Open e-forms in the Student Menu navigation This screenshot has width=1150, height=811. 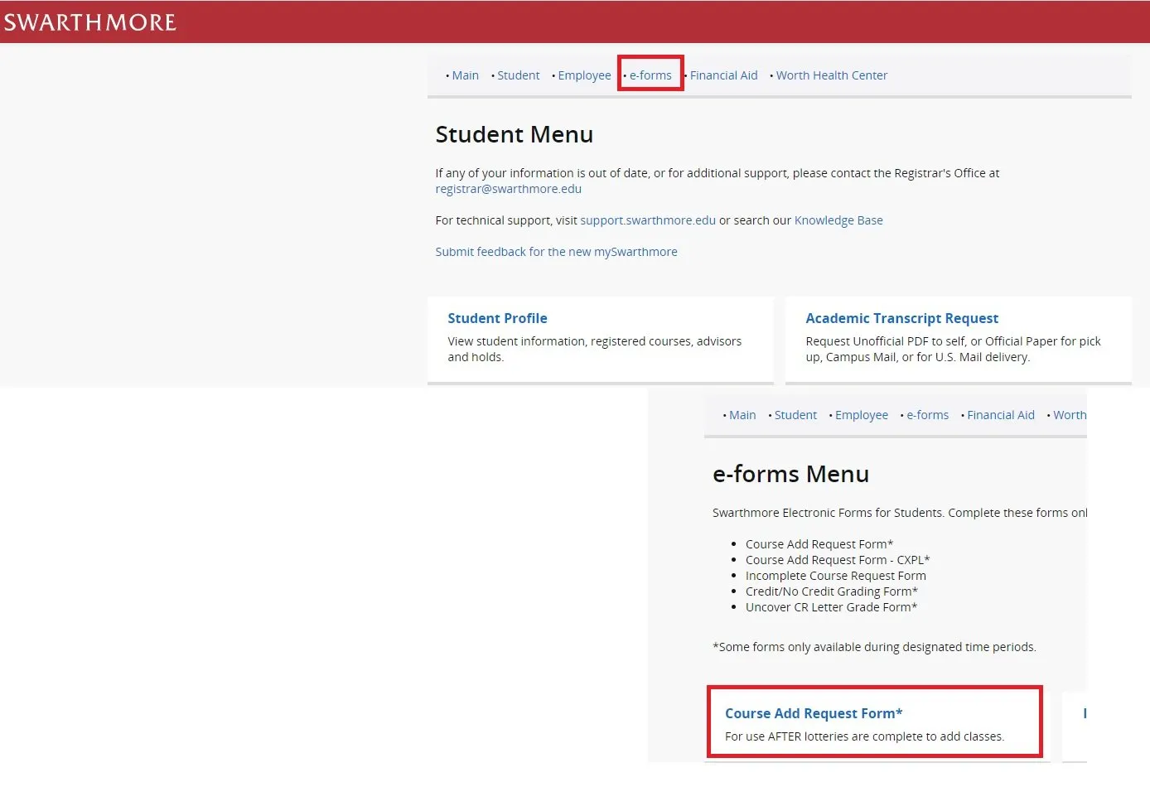click(650, 75)
